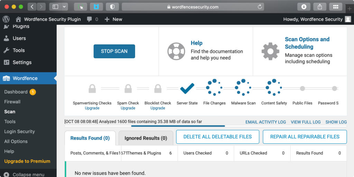
Task: Select the Wordfence sidebar menu
Action: [x=28, y=78]
